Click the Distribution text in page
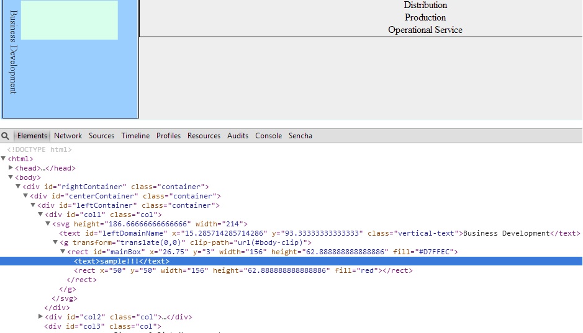This screenshot has width=583, height=333. [425, 5]
